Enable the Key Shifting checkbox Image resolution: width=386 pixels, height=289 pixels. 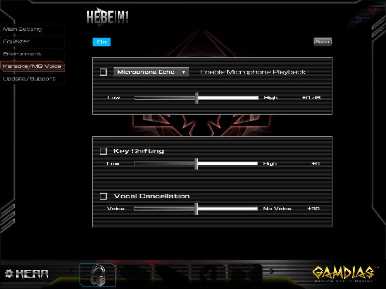pos(103,151)
